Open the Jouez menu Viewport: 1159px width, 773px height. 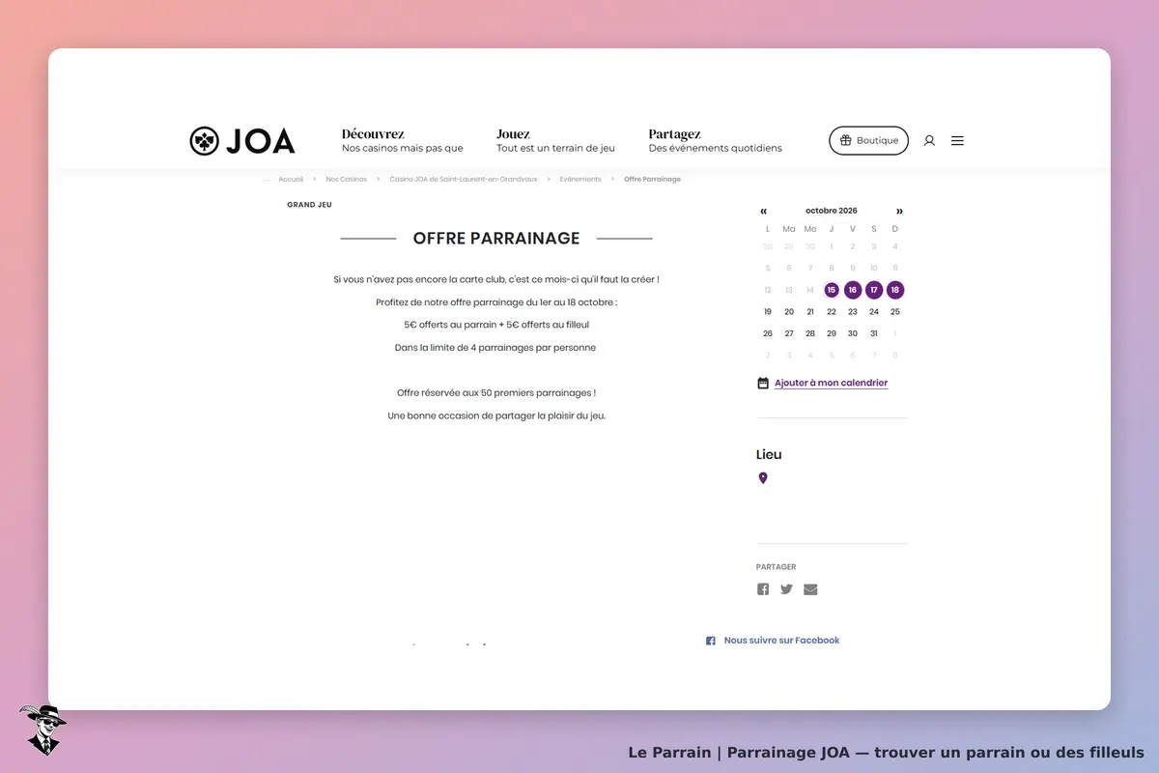point(555,141)
